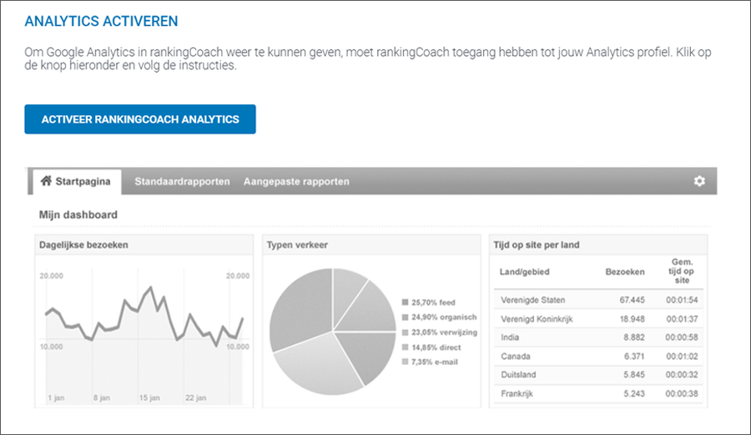Click the daily visits line chart
The image size is (751, 435).
(x=144, y=336)
